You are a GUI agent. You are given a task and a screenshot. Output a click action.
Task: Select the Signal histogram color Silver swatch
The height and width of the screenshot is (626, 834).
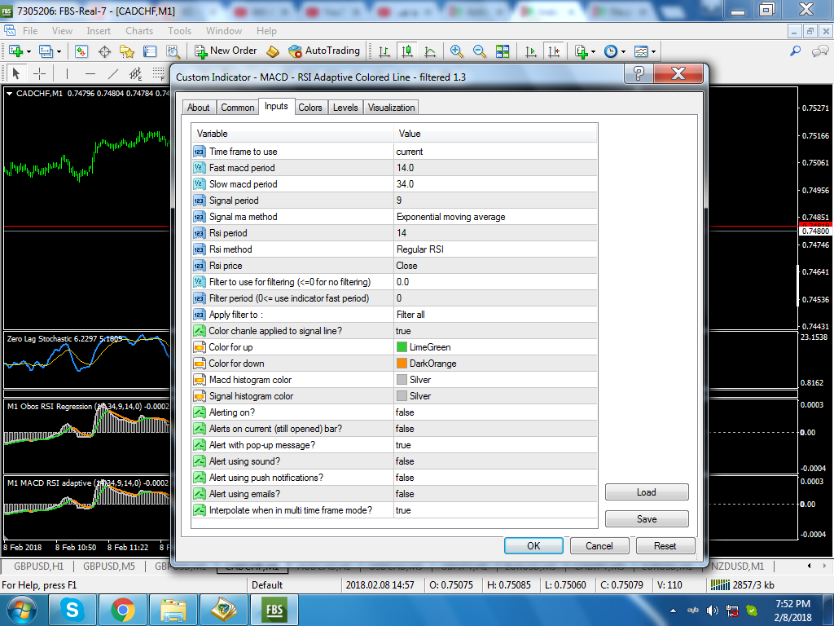tap(402, 396)
